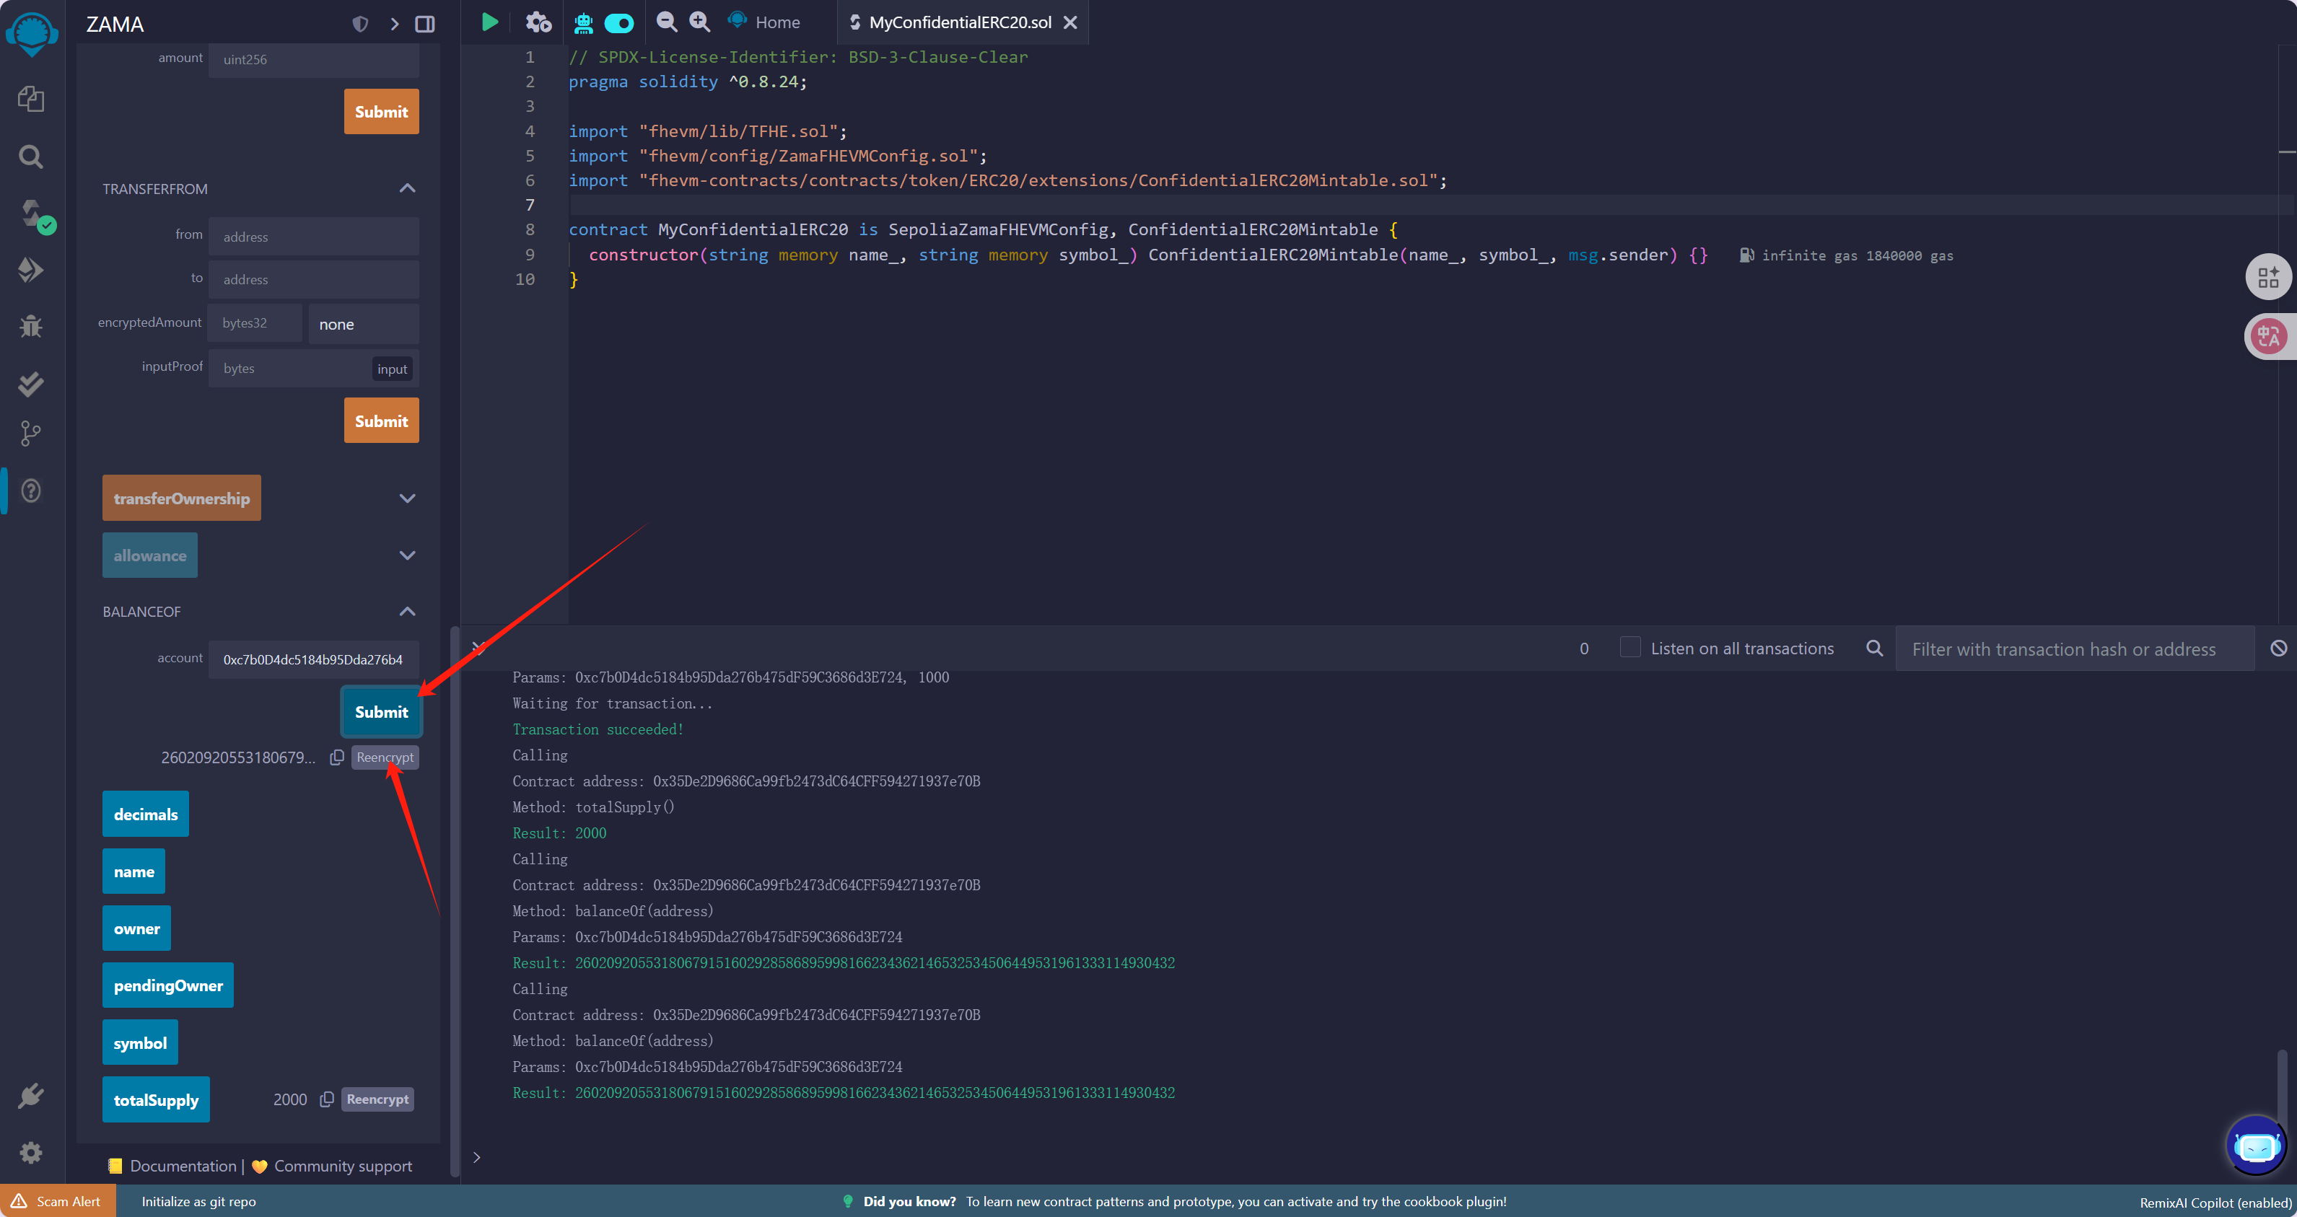Click the 'input' button in inputProof field
The image size is (2297, 1217).
point(393,368)
